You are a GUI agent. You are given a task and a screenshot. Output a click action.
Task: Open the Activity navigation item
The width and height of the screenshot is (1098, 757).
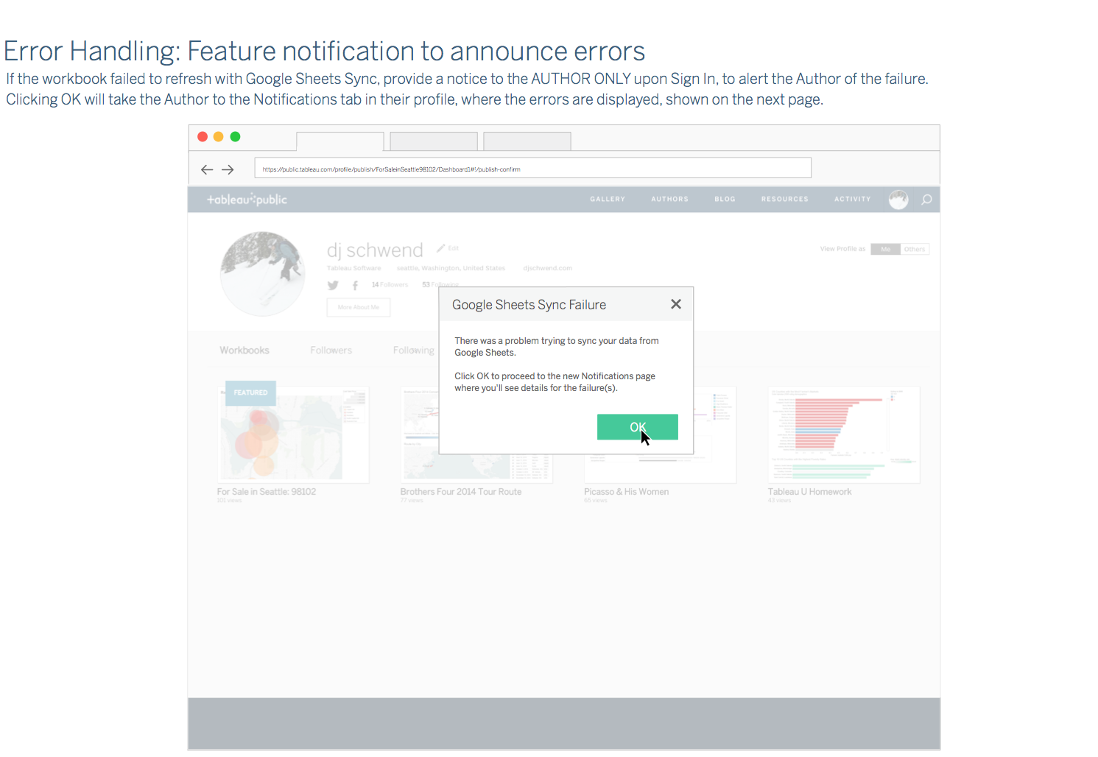pos(852,200)
